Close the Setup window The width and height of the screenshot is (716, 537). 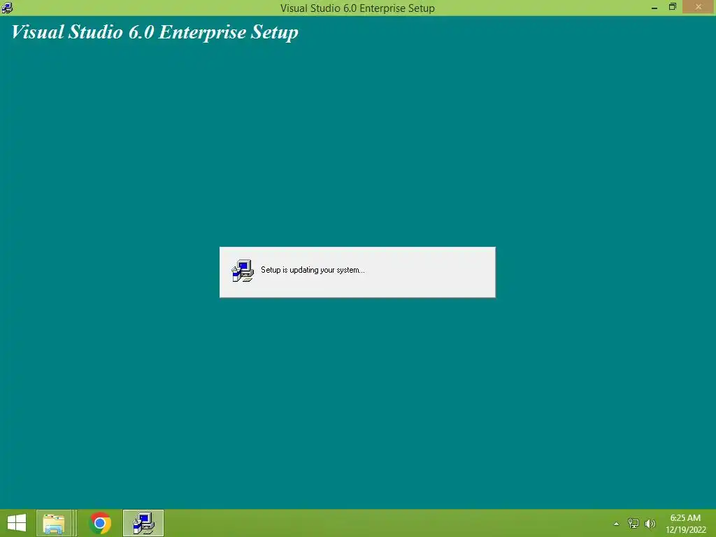[699, 7]
